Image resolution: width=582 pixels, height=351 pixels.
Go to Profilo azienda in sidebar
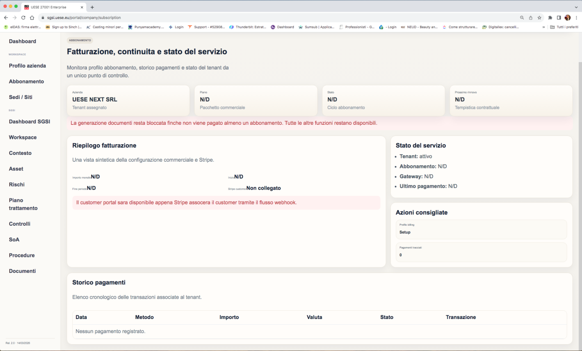27,66
